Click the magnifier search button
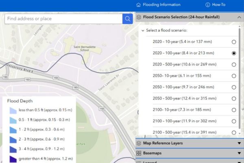Viewport: 244px width, 163px height. [127, 19]
